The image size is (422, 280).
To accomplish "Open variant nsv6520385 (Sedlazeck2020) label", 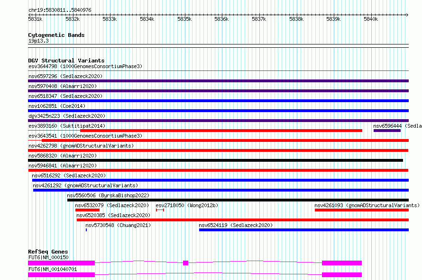I will coord(113,215).
